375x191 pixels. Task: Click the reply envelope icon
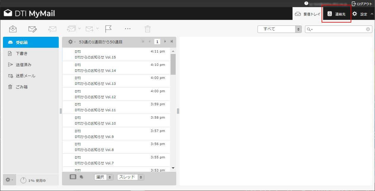pos(52,29)
